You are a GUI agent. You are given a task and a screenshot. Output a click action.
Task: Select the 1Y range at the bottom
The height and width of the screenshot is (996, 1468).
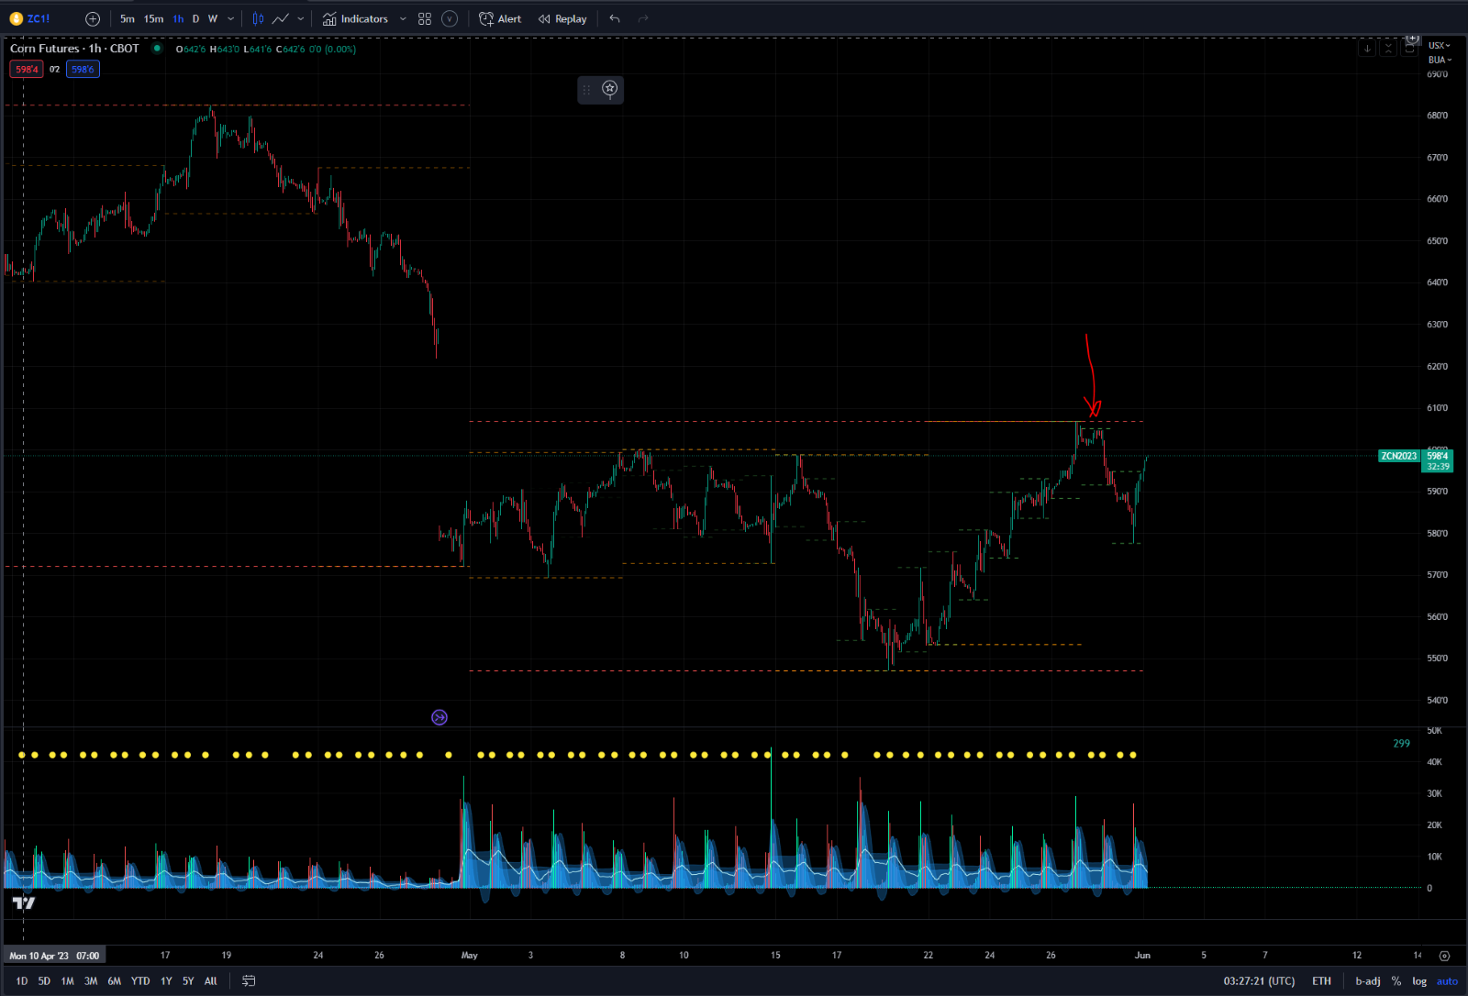point(166,980)
